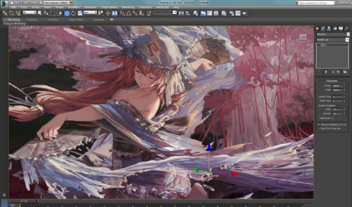Open the Views menu

47,7
